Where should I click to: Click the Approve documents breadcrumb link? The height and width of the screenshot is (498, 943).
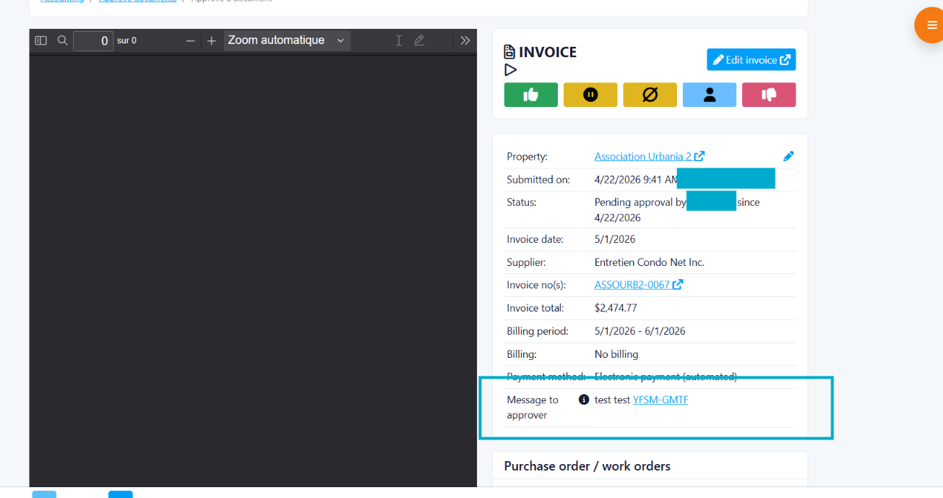[x=137, y=1]
